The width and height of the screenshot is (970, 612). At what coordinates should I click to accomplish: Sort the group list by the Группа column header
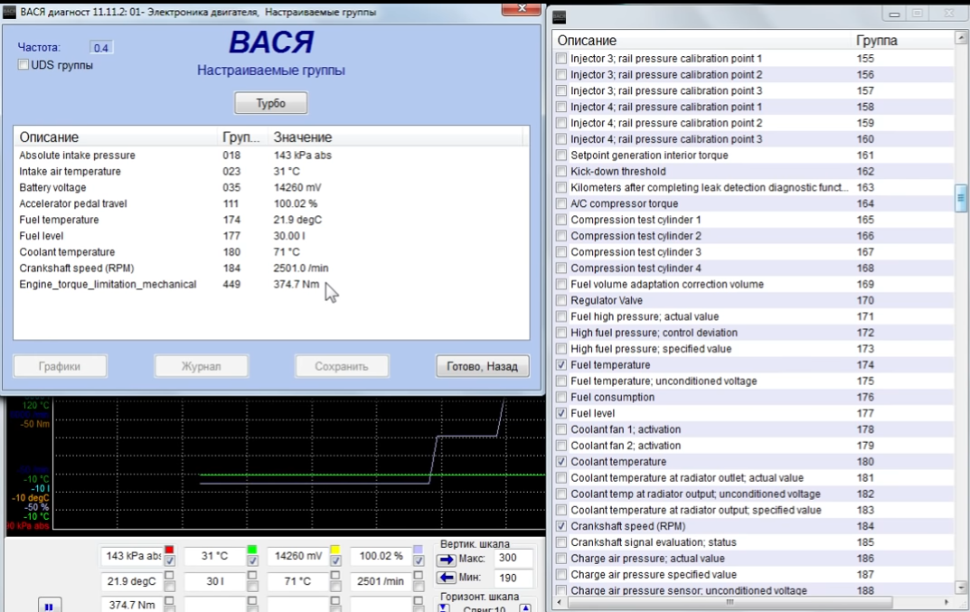(x=876, y=41)
